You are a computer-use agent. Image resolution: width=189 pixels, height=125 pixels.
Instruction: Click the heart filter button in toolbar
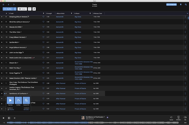click(30, 9)
